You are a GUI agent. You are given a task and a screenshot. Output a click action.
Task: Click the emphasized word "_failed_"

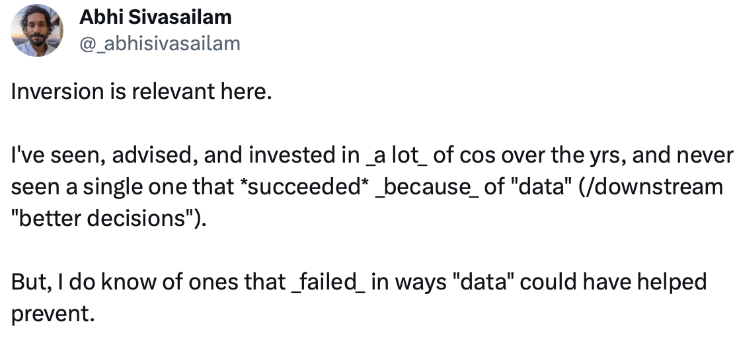click(328, 282)
